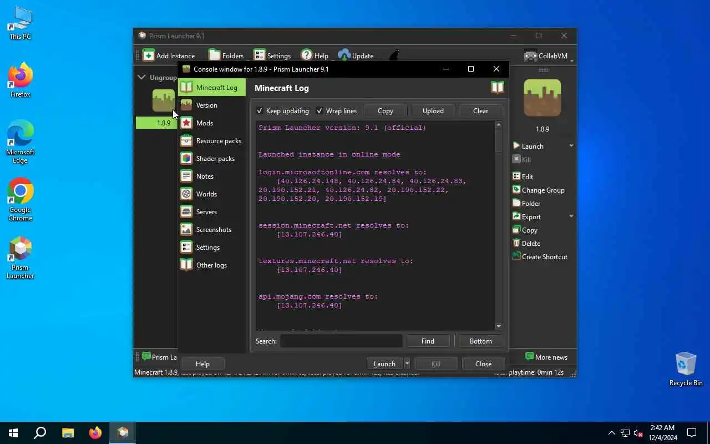The image size is (710, 444).
Task: Open File Explorer from taskbar
Action: pos(68,433)
